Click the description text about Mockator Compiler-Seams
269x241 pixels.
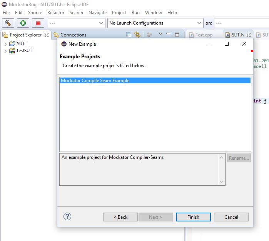pyautogui.click(x=112, y=157)
